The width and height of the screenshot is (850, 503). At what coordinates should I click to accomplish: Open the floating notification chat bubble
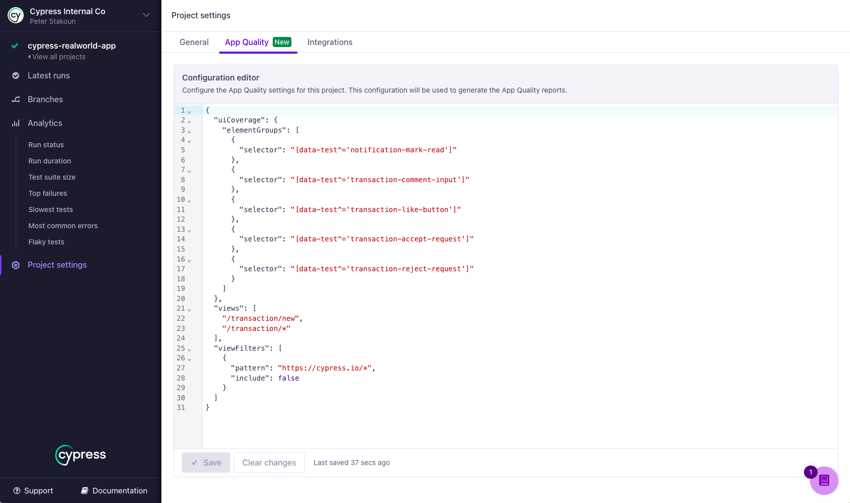(x=824, y=481)
